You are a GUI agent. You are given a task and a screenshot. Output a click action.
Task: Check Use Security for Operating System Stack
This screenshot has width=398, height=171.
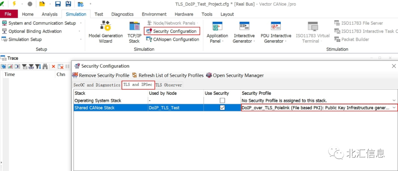(x=222, y=100)
